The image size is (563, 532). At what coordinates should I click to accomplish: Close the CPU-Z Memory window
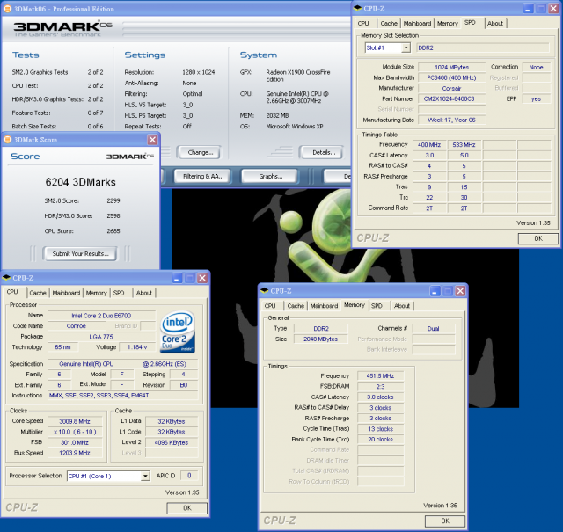coord(460,291)
